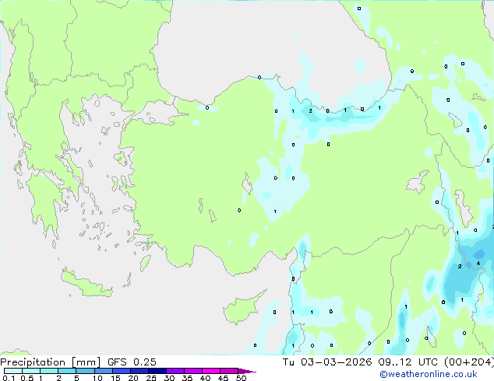Click the '10' legend scale label
The image size is (494, 381).
(x=97, y=378)
